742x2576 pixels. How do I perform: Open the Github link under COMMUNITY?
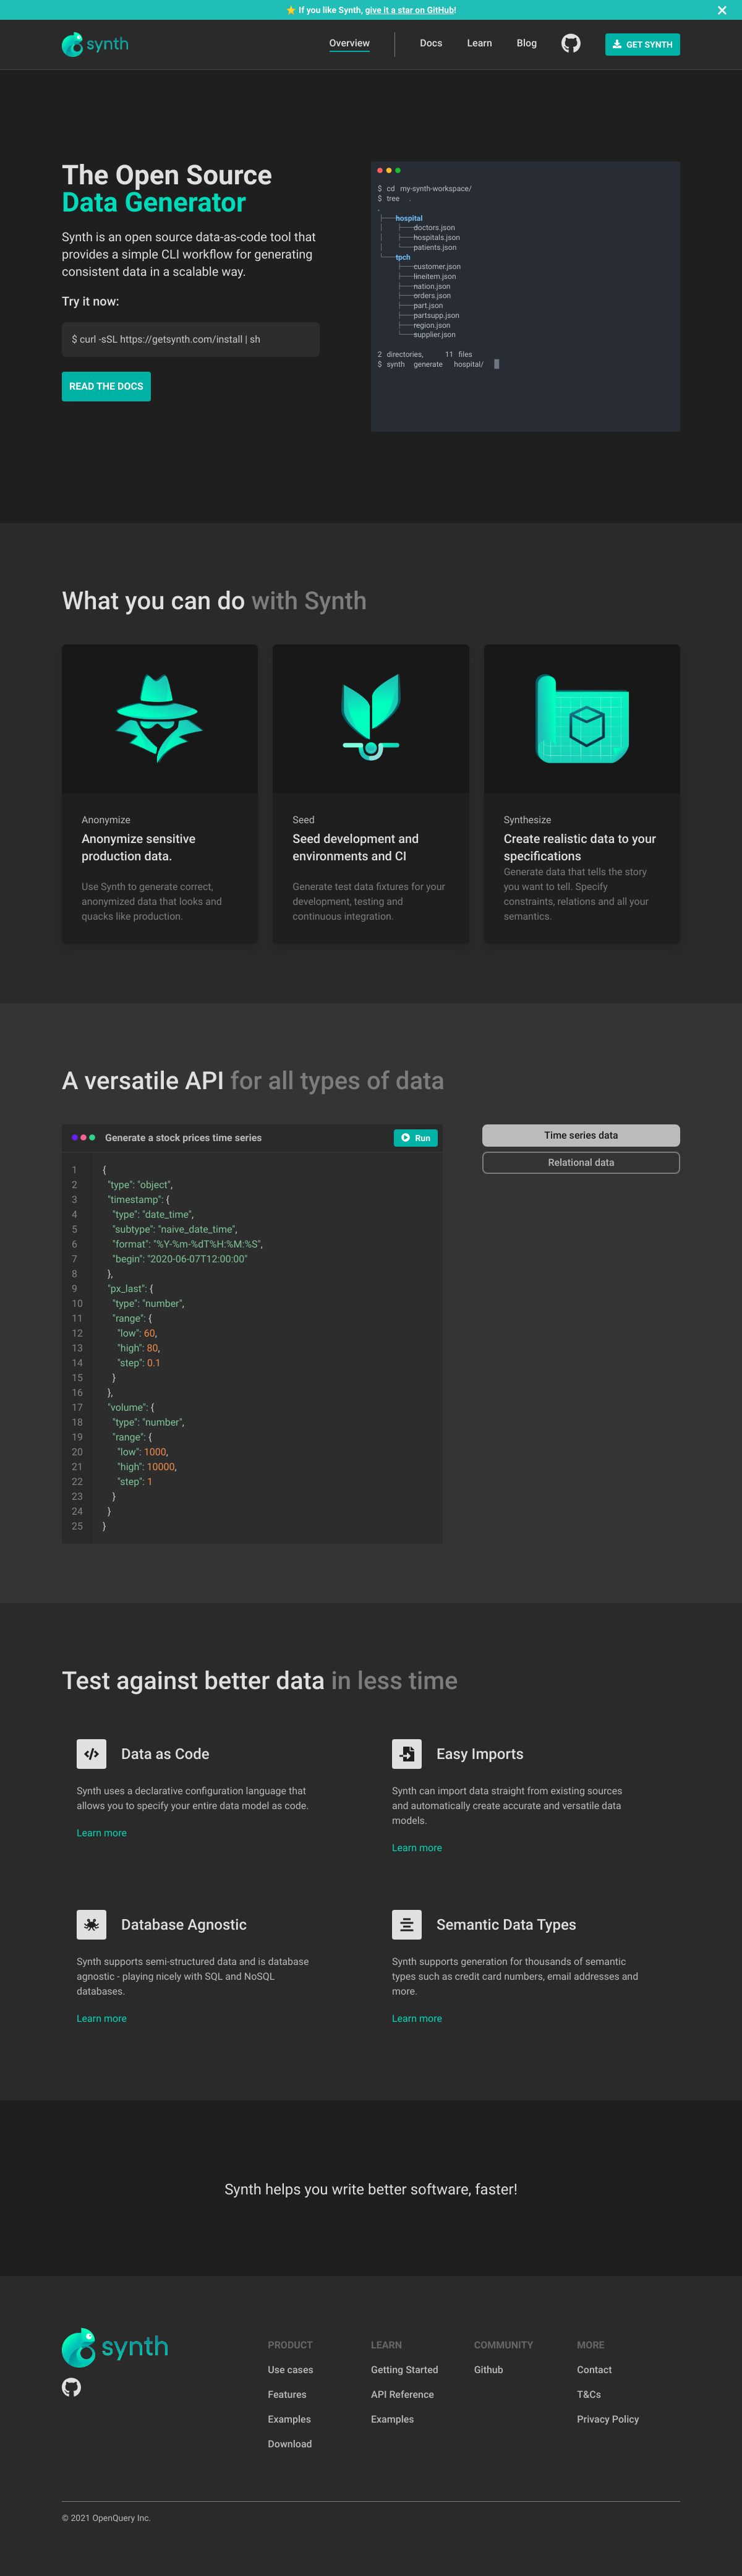(488, 2370)
